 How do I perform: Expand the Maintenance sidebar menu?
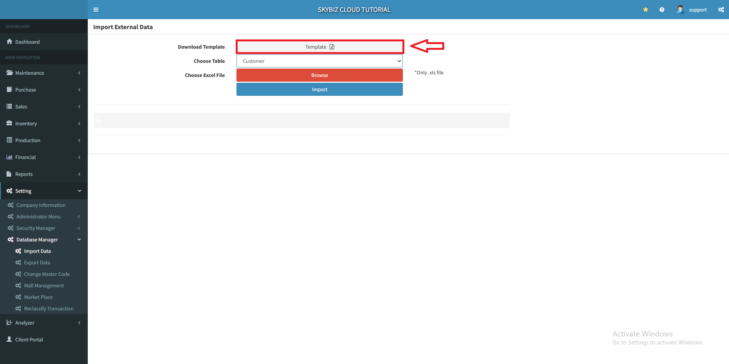click(44, 73)
